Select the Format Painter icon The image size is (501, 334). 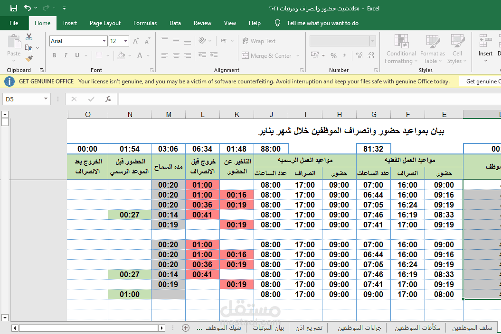click(x=29, y=59)
